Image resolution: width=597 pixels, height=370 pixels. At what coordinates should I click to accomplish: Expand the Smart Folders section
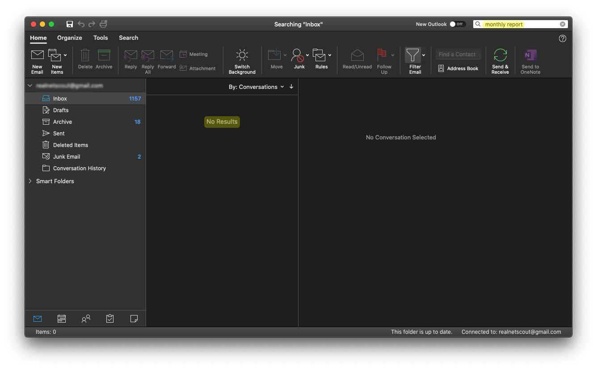tap(30, 181)
